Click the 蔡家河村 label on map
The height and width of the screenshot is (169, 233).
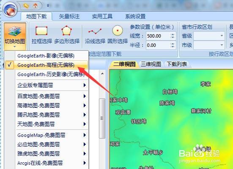pyautogui.click(x=201, y=111)
